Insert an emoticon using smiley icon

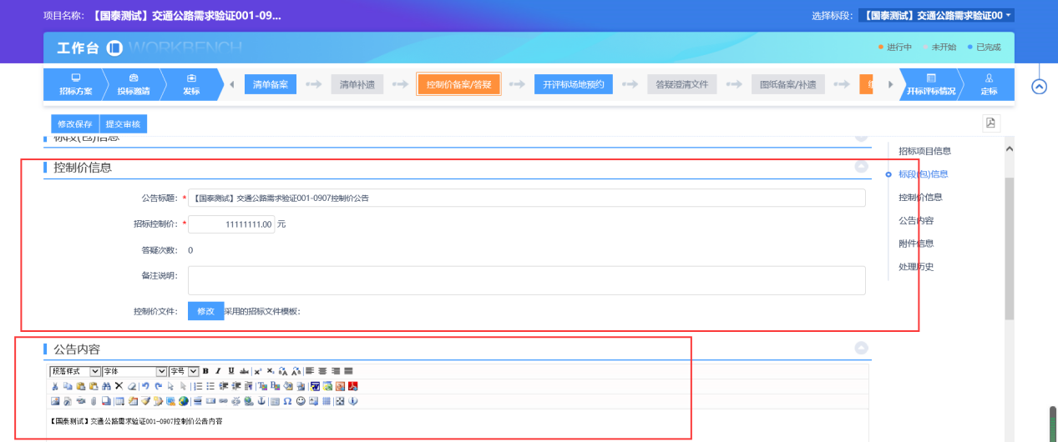click(301, 401)
